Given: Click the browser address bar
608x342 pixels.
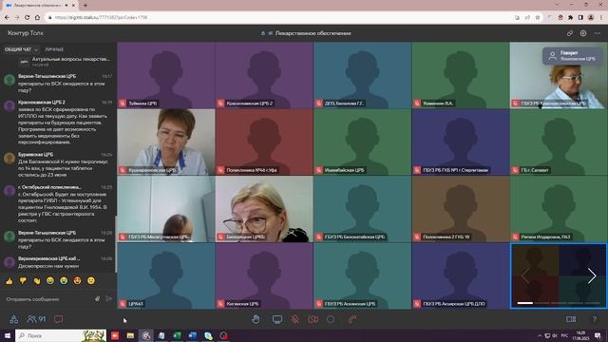Looking at the screenshot, I should point(279,17).
